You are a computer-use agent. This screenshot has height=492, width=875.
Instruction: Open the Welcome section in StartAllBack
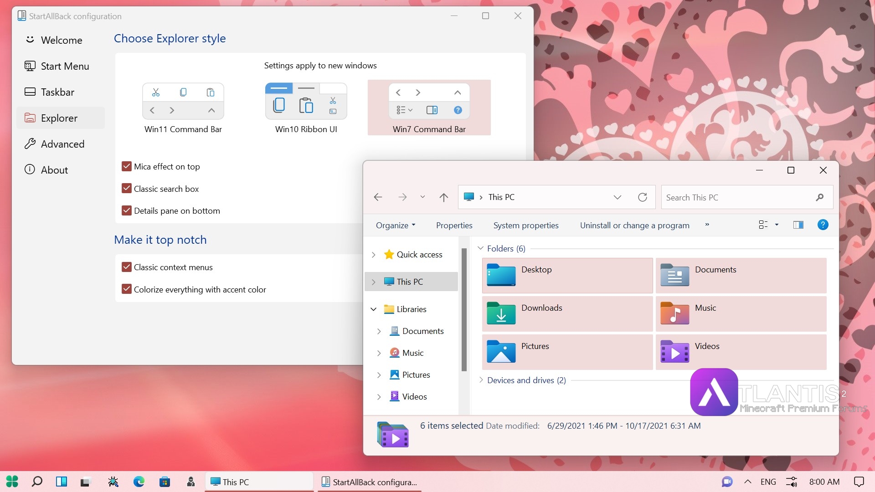click(61, 40)
